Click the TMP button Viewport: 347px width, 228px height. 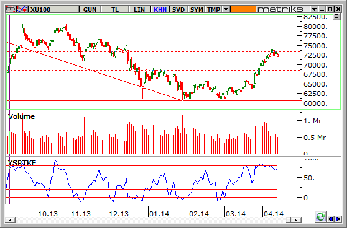[x=214, y=9]
